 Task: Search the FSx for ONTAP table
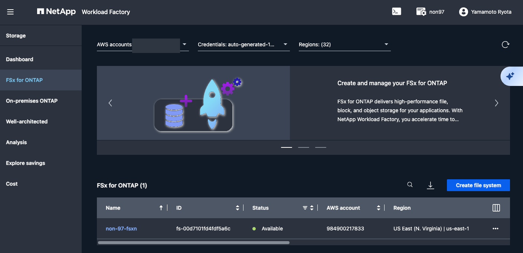[410, 185]
